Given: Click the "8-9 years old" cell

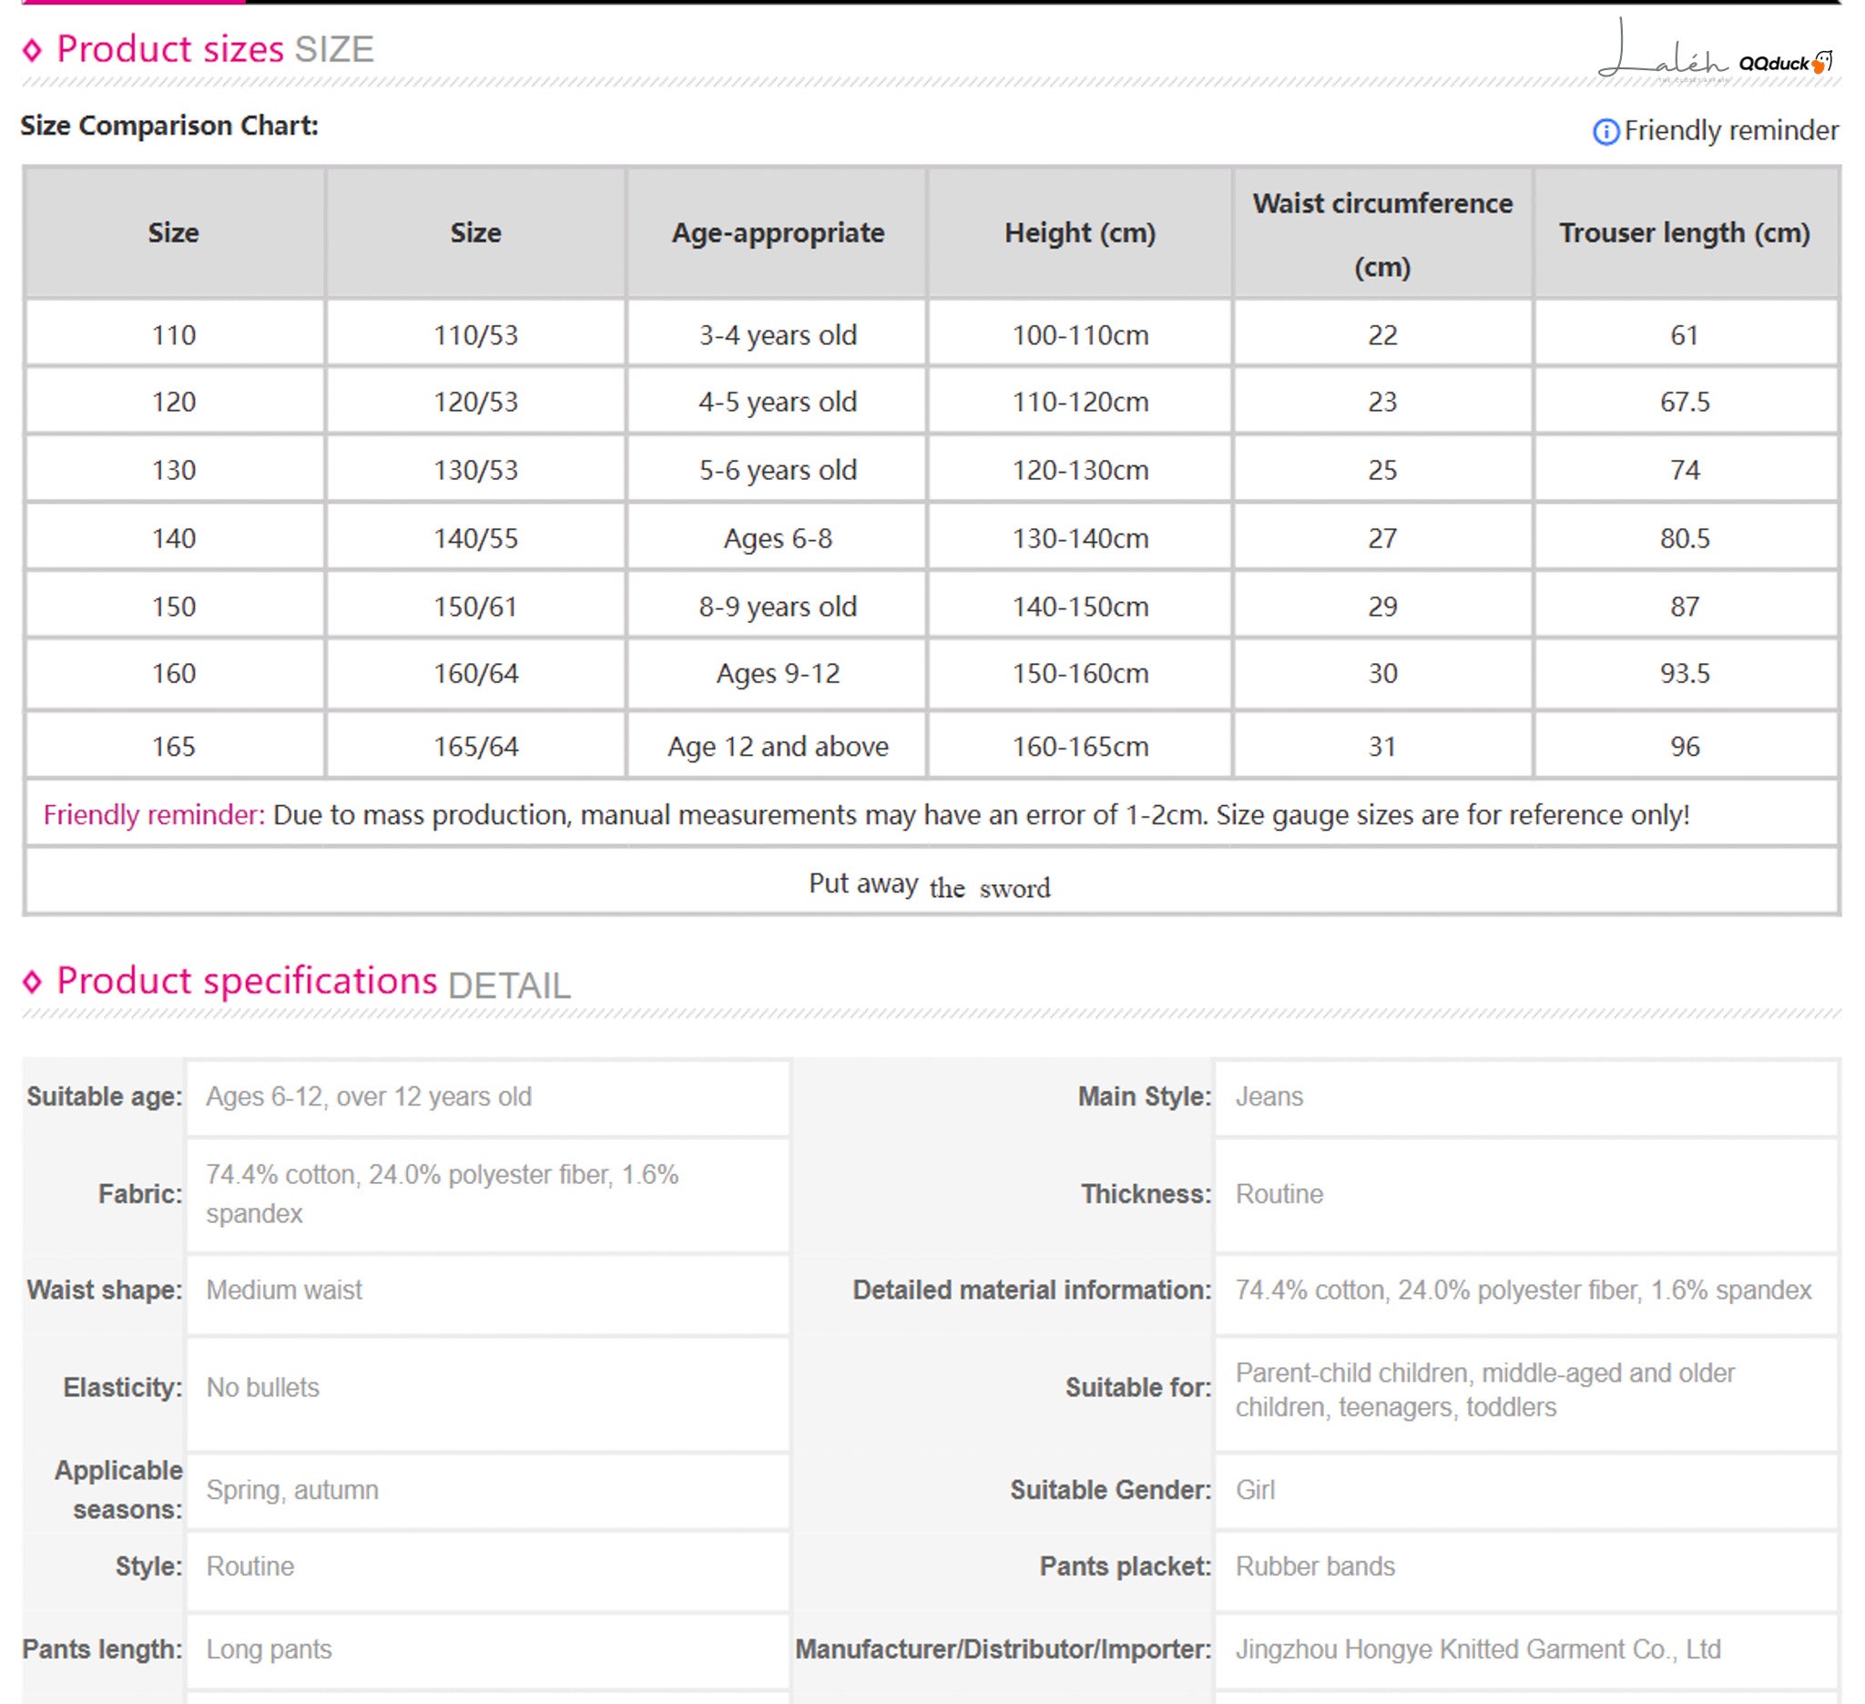Looking at the screenshot, I should pos(777,606).
